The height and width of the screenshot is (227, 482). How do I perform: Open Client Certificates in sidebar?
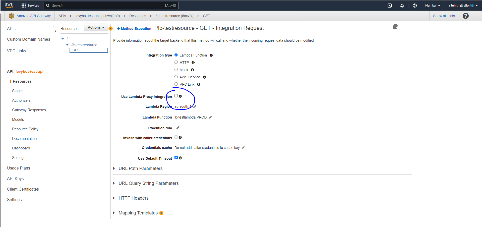[x=23, y=189]
